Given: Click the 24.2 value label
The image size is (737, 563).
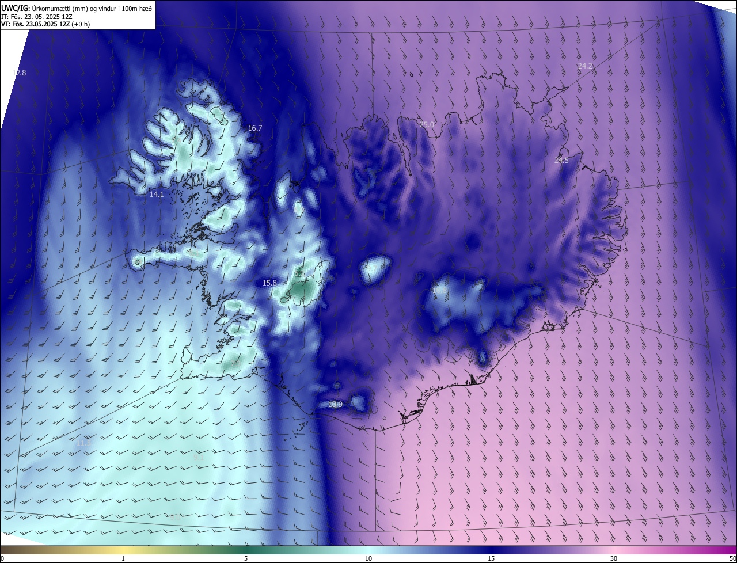Looking at the screenshot, I should [x=585, y=66].
